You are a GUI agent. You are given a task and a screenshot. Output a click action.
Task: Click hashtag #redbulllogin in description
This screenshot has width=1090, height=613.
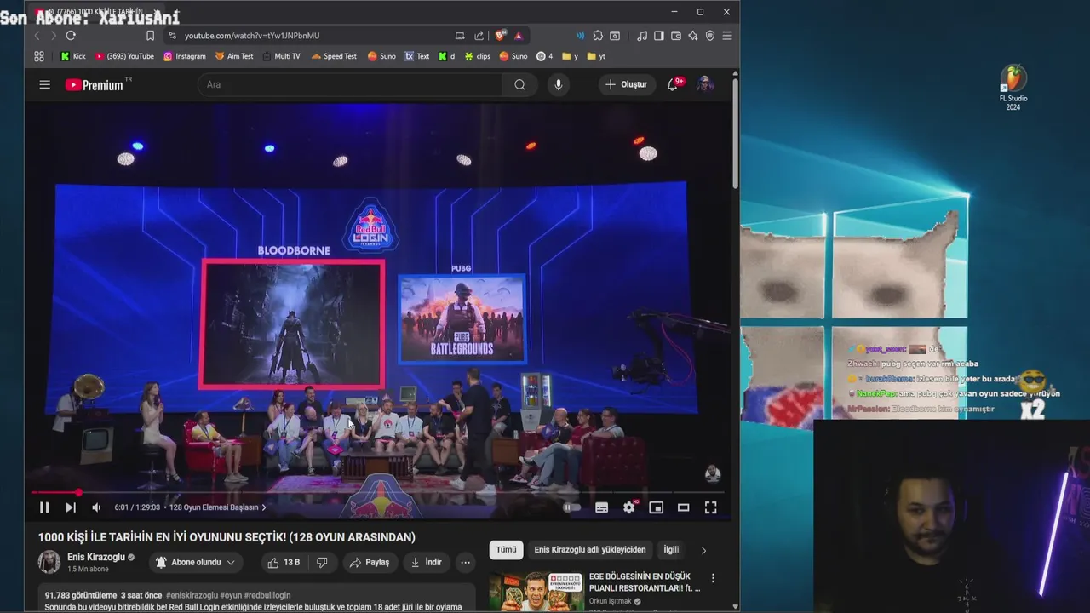(267, 595)
